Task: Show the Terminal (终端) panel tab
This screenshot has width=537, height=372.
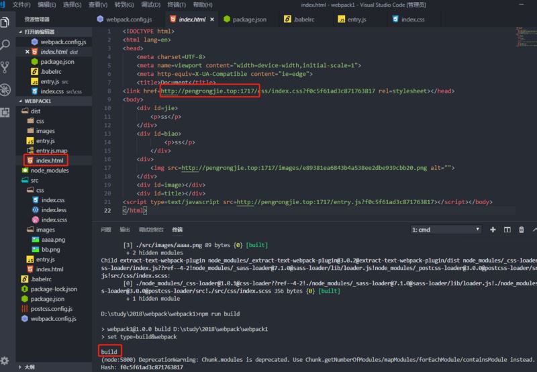Action: tap(177, 230)
